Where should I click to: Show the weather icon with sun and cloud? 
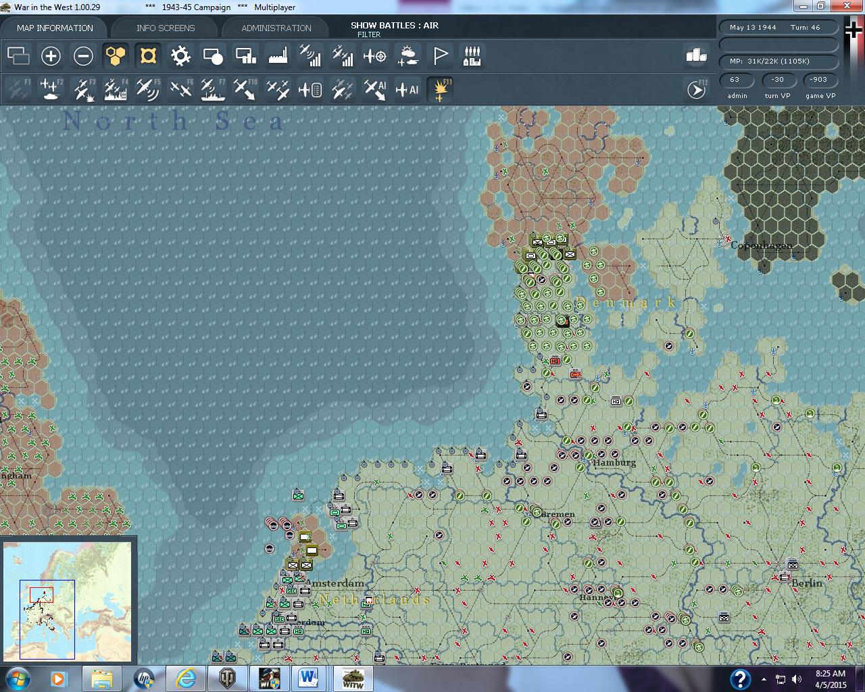(x=407, y=55)
